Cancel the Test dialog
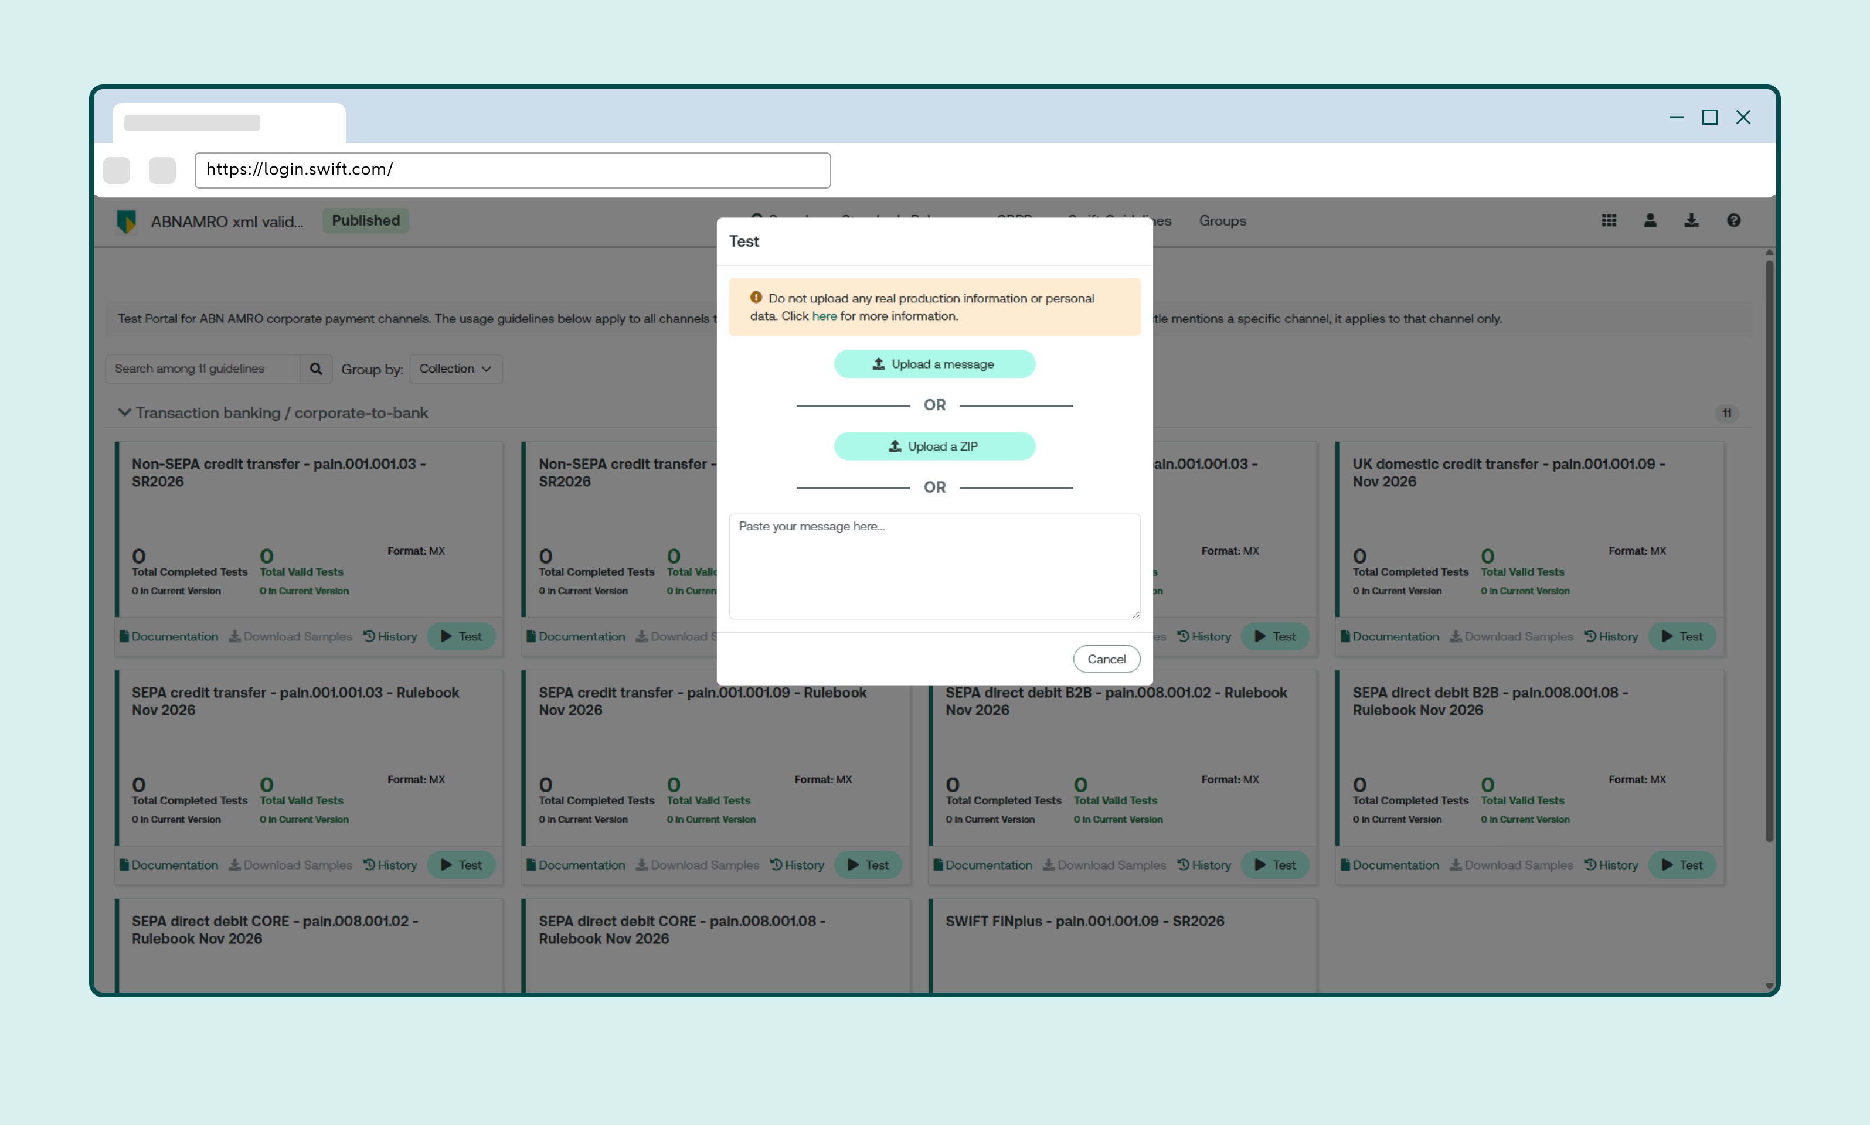This screenshot has height=1125, width=1870. [x=1106, y=659]
